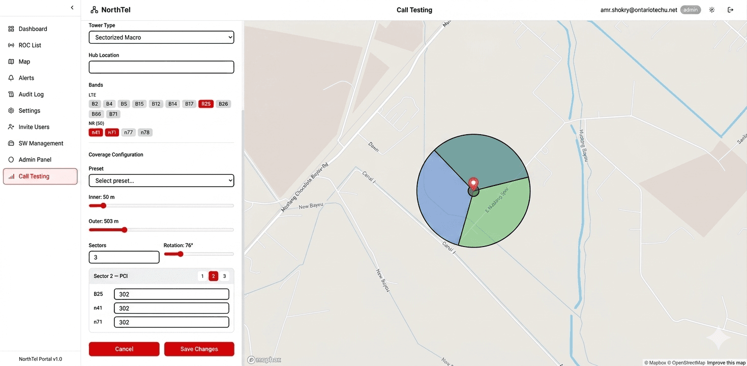
Task: Click the B25 PCI input field
Action: point(171,294)
